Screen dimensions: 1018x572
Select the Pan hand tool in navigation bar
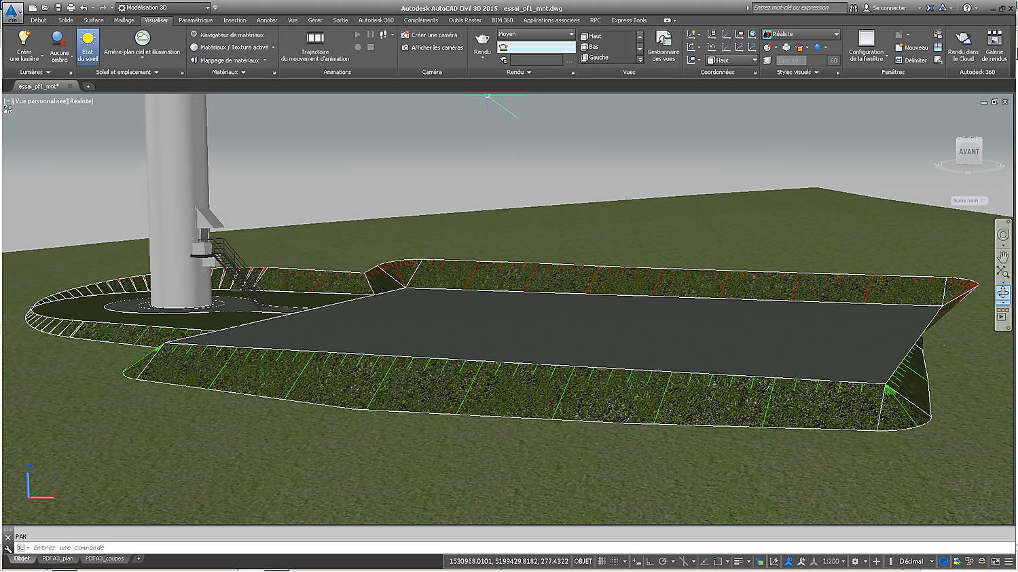click(1002, 256)
